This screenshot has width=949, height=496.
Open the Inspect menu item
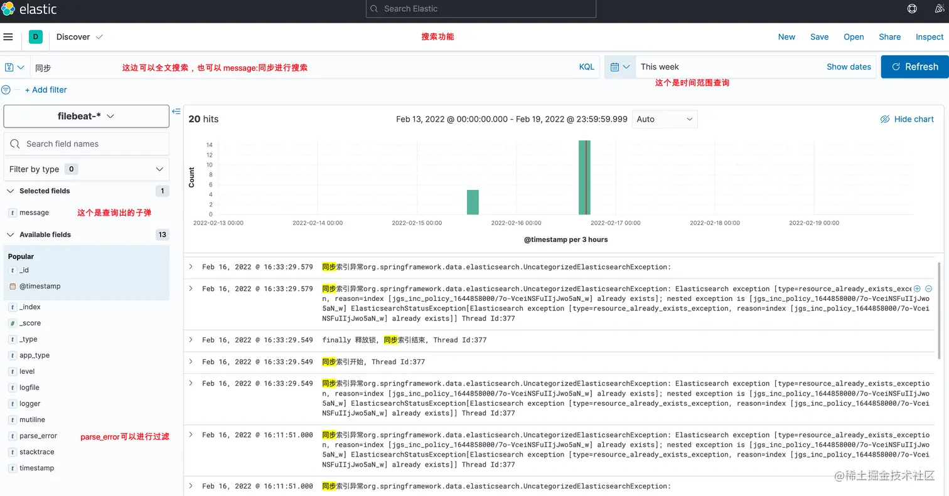930,37
